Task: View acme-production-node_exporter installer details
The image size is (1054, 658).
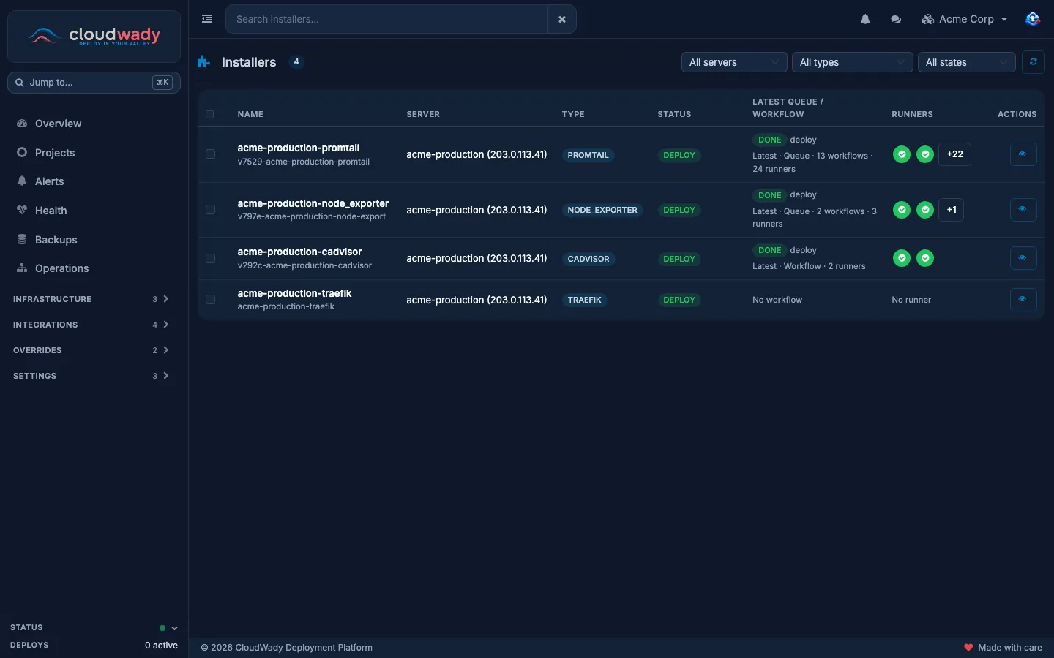Action: pyautogui.click(x=1023, y=210)
